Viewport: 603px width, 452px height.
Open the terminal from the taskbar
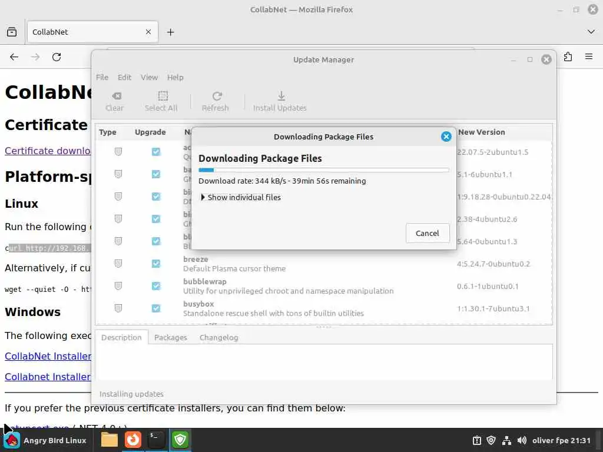point(157,440)
